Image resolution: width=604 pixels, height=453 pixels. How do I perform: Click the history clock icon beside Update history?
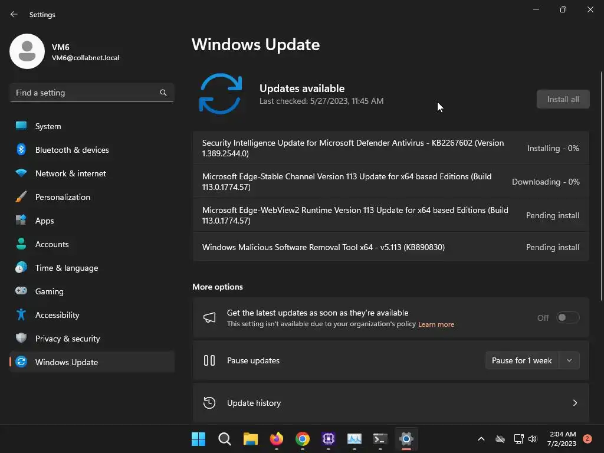[209, 402]
